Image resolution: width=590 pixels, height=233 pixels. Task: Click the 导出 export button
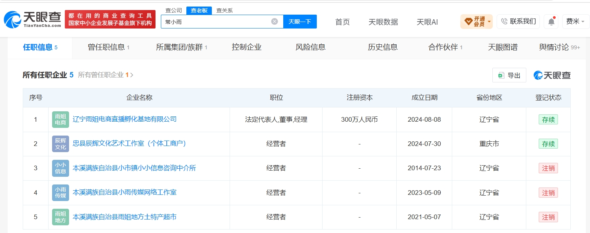(x=509, y=75)
